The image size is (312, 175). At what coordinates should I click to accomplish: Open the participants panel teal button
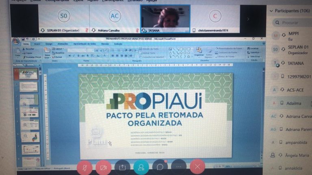pyautogui.click(x=141, y=167)
